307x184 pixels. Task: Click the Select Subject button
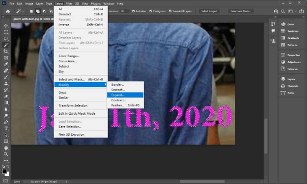click(209, 11)
